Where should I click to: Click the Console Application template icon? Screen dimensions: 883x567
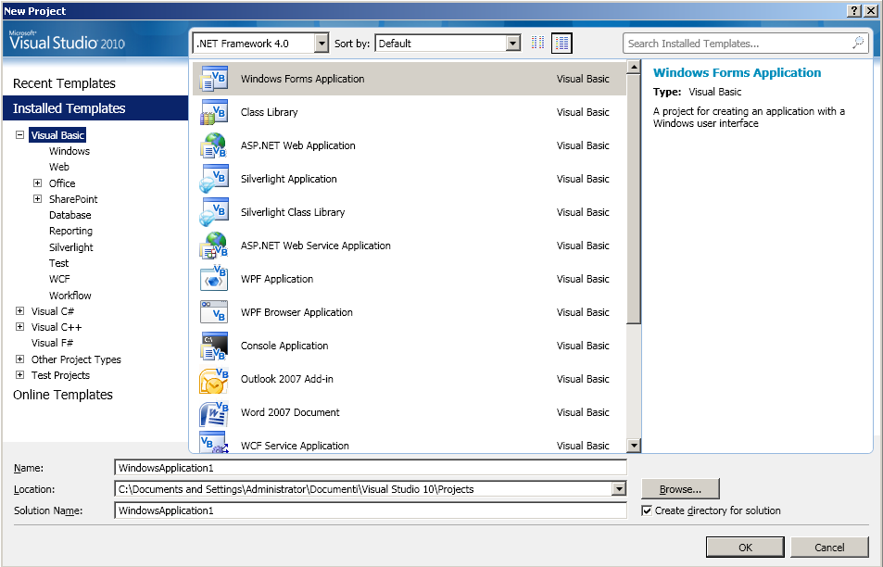click(214, 346)
